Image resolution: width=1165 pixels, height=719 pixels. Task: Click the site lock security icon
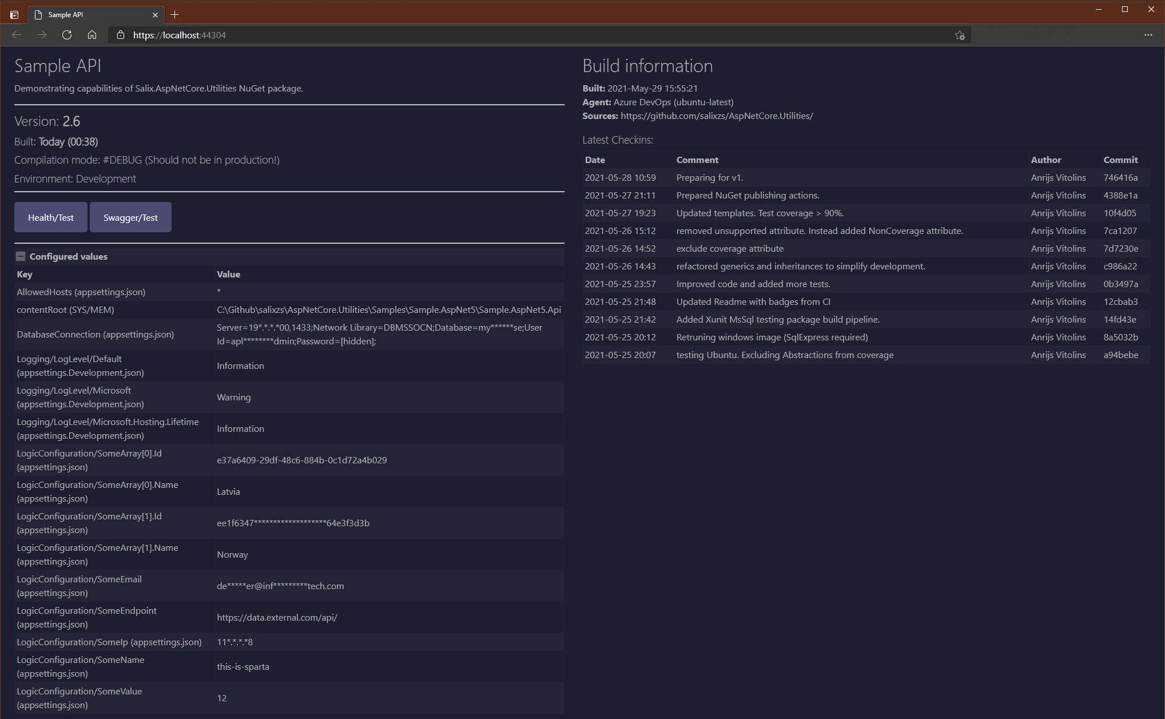(121, 35)
